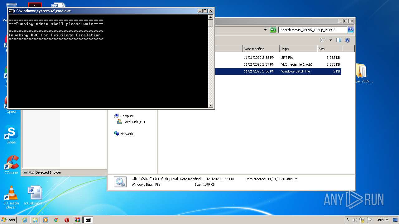Open the Windows Explorer taskbar icon

pyautogui.click(x=35, y=220)
